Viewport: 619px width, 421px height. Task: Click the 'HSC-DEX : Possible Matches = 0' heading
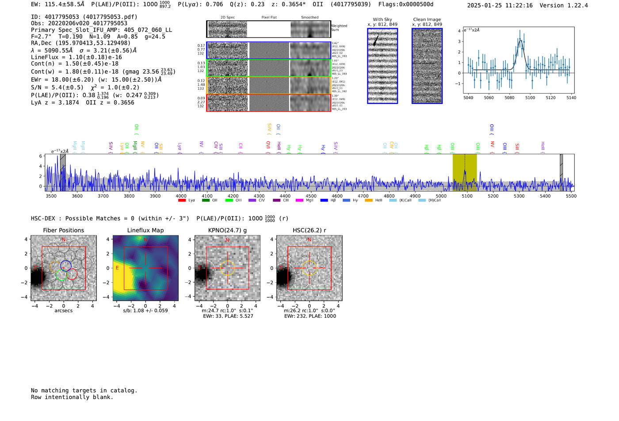[82, 218]
